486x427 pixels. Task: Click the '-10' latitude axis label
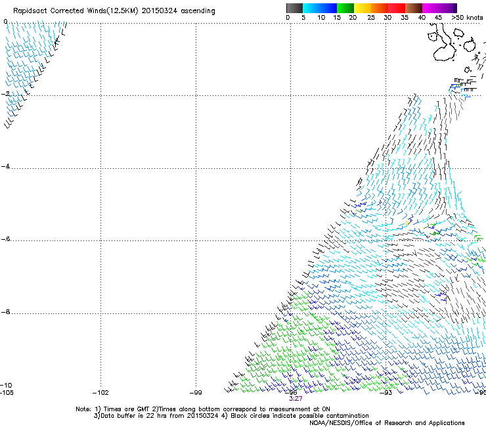6,385
